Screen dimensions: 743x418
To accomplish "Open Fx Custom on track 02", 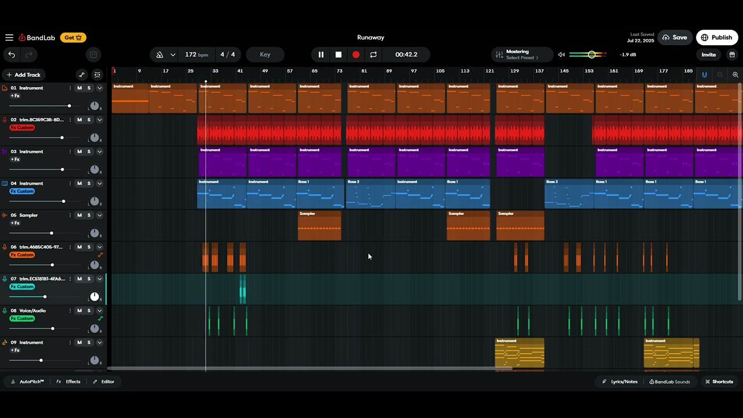I will [x=22, y=128].
